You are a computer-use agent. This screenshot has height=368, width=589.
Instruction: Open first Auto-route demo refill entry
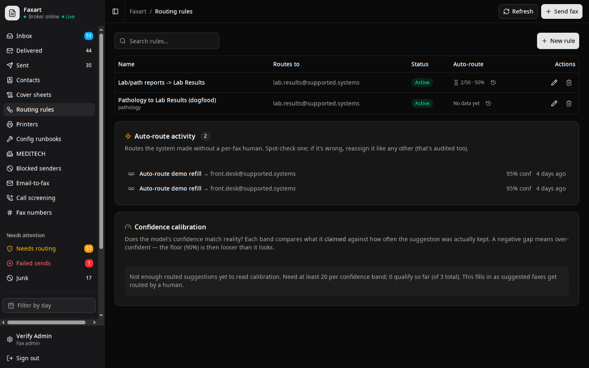(x=347, y=174)
